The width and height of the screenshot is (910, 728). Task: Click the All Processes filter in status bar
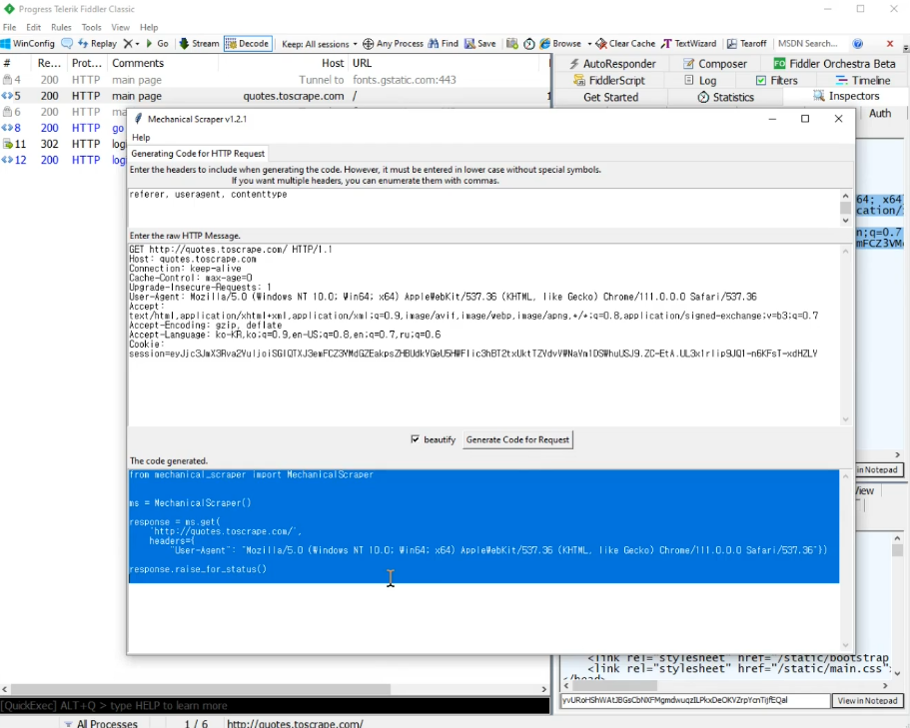(x=102, y=723)
